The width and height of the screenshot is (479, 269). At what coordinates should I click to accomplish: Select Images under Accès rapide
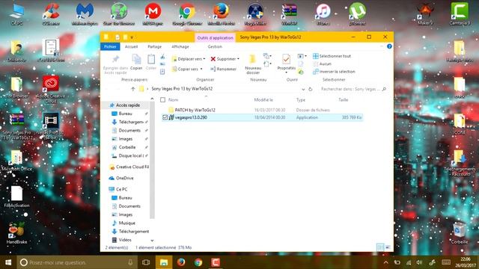point(125,139)
